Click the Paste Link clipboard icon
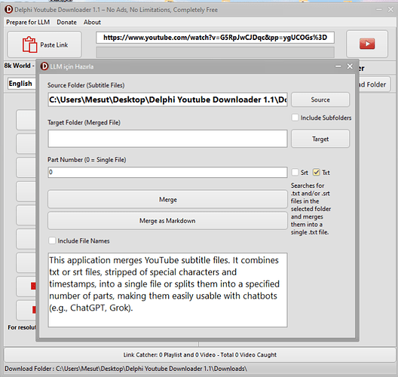Image resolution: width=398 pixels, height=377 pixels. click(x=29, y=44)
